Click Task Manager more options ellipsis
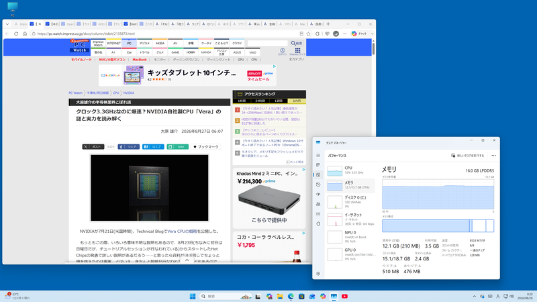The height and width of the screenshot is (302, 537). tap(493, 156)
